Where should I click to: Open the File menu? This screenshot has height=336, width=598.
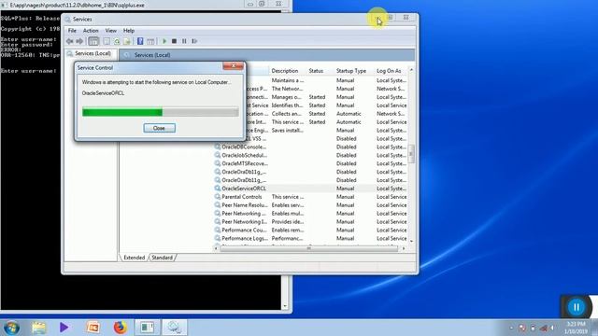pos(72,31)
